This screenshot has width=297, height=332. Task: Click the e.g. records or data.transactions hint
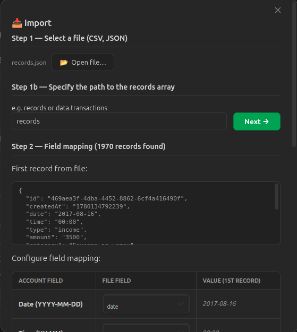pos(60,108)
